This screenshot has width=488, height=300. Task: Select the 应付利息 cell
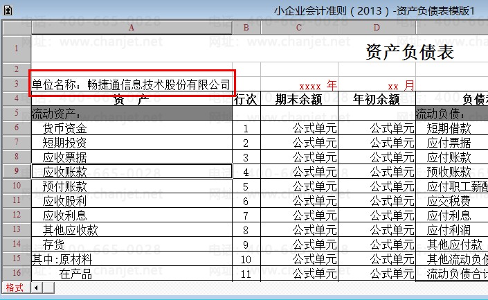pos(452,215)
